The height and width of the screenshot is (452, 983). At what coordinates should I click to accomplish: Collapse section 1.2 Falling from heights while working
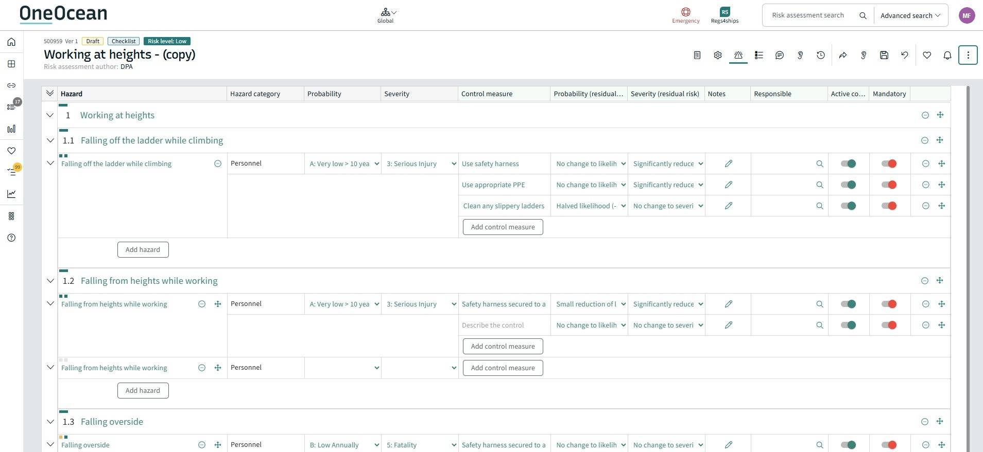50,281
